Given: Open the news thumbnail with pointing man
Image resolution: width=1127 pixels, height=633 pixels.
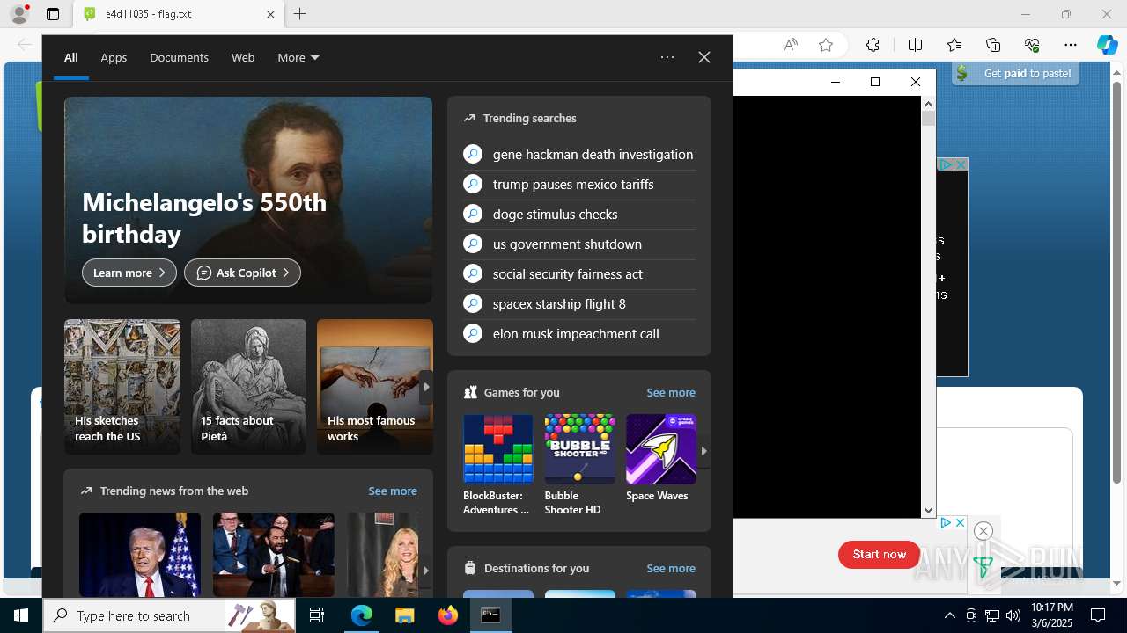Looking at the screenshot, I should point(274,555).
